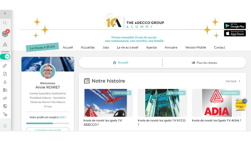Viewport: 251px width, 141px height.
Task: Open the megaphone icon in sidebar
Action: 5,98
